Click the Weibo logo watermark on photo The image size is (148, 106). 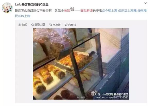pos(94,93)
